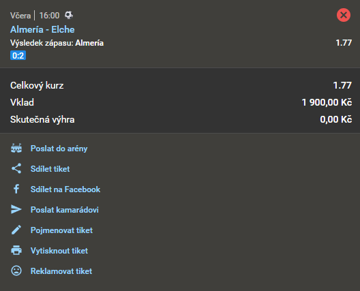Image resolution: width=360 pixels, height=291 pixels.
Task: Click the Výsledek zápasu: Almería bet line
Action: tap(57, 43)
